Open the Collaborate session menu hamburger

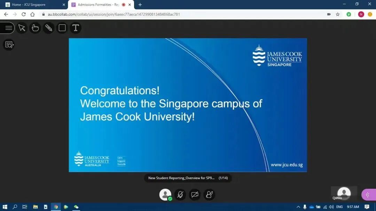(x=8, y=28)
